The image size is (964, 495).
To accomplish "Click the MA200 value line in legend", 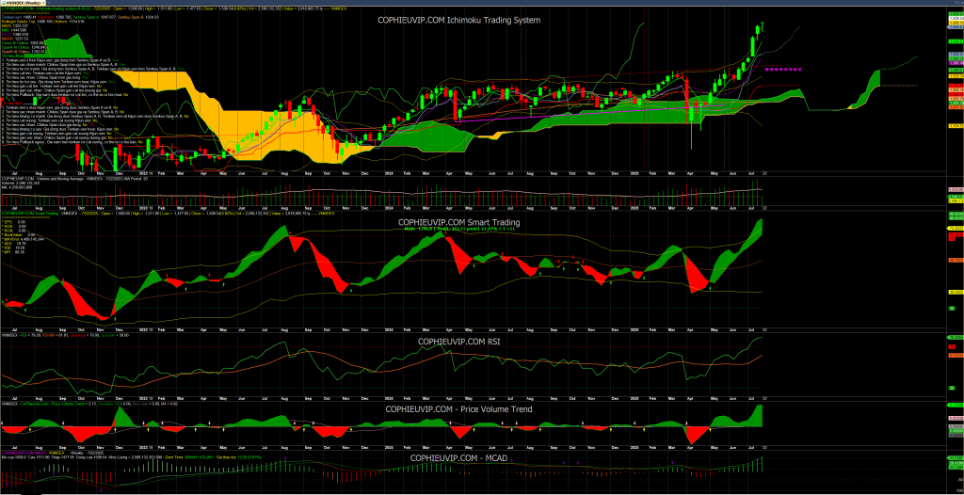I will [x=15, y=39].
